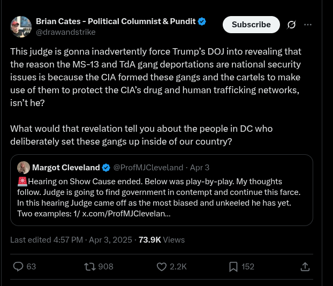
Task: Repost this tweet using the retweet icon
Action: [x=90, y=266]
